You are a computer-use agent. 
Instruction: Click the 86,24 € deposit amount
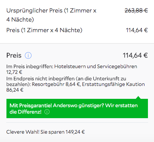[15, 90]
